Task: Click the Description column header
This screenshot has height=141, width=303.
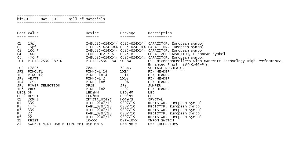Action: point(160,33)
